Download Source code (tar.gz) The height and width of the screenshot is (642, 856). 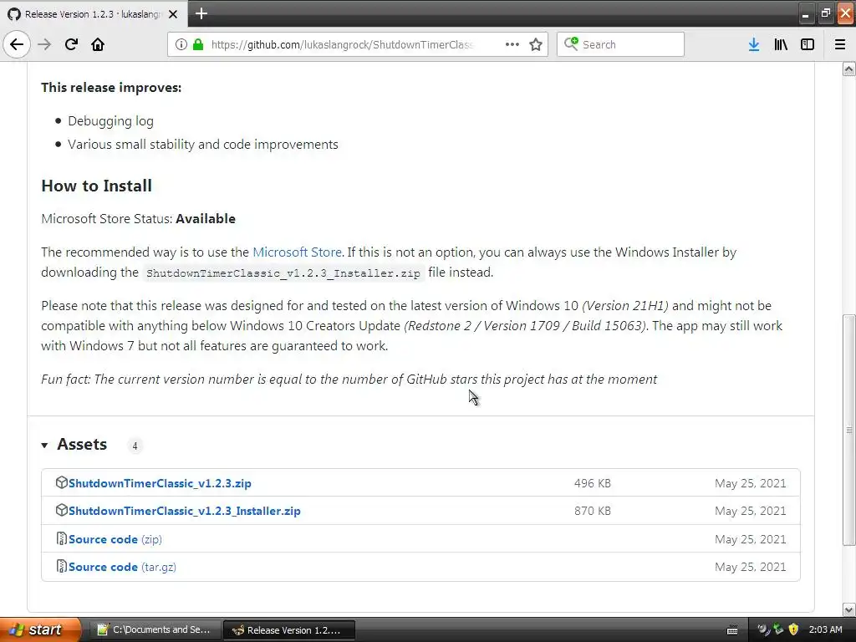[x=122, y=567]
